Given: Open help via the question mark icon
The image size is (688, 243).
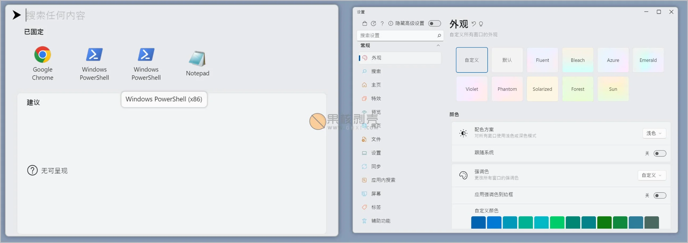Looking at the screenshot, I should pos(382,23).
